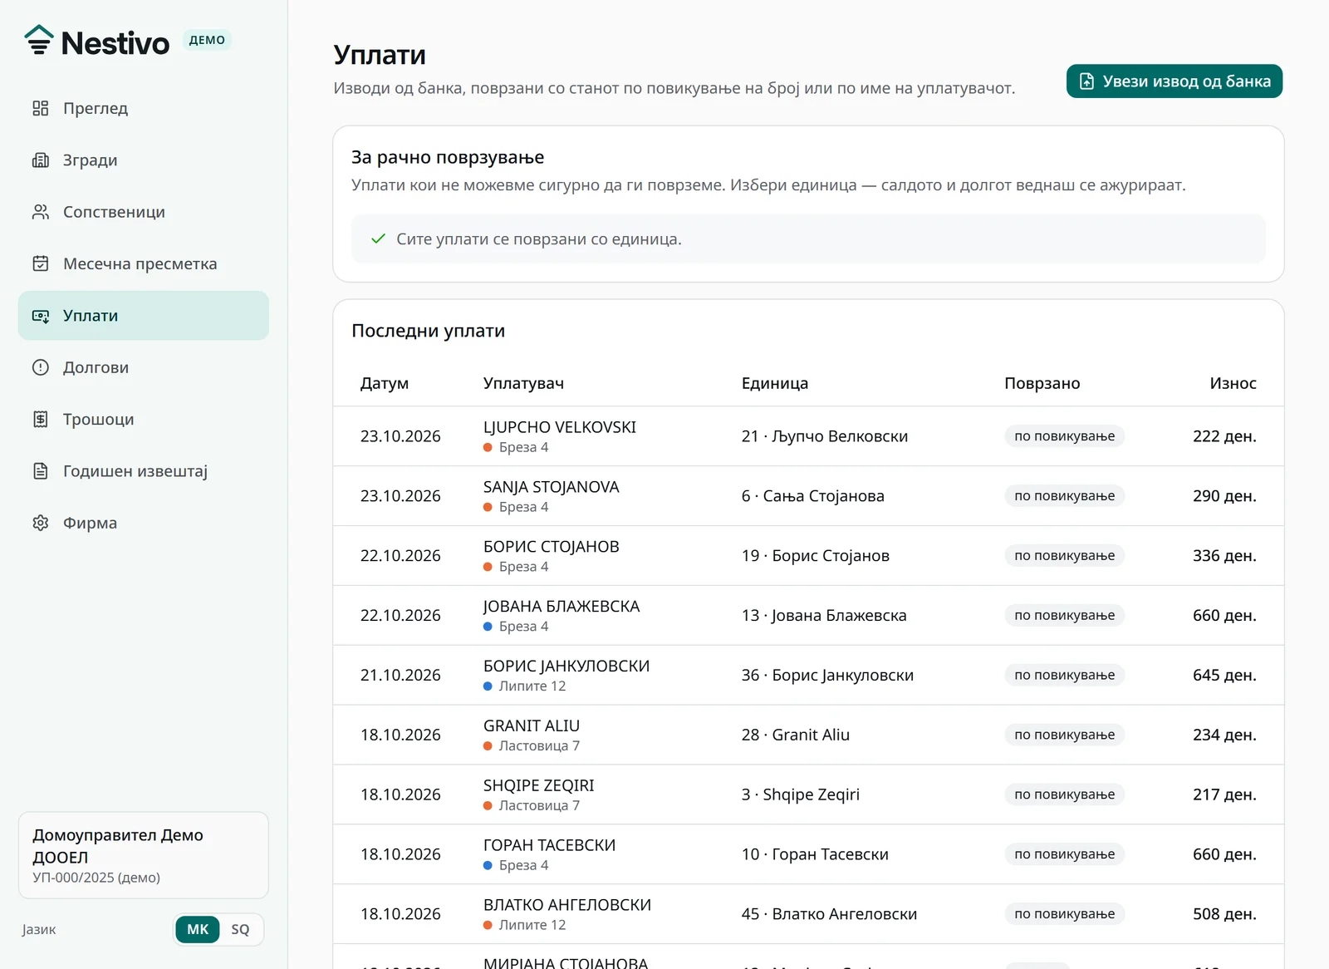Click the ДЕМО badge next to Nestivo
Image resolution: width=1329 pixels, height=969 pixels.
point(207,40)
